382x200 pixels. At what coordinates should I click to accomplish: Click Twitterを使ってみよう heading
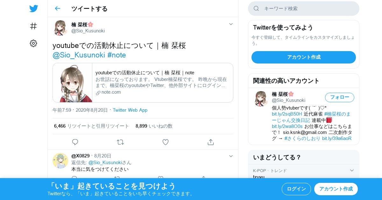click(x=283, y=27)
